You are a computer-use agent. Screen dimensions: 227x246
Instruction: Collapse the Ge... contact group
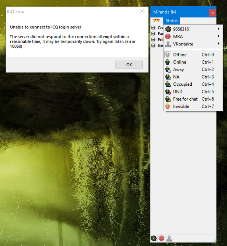[x=153, y=45]
